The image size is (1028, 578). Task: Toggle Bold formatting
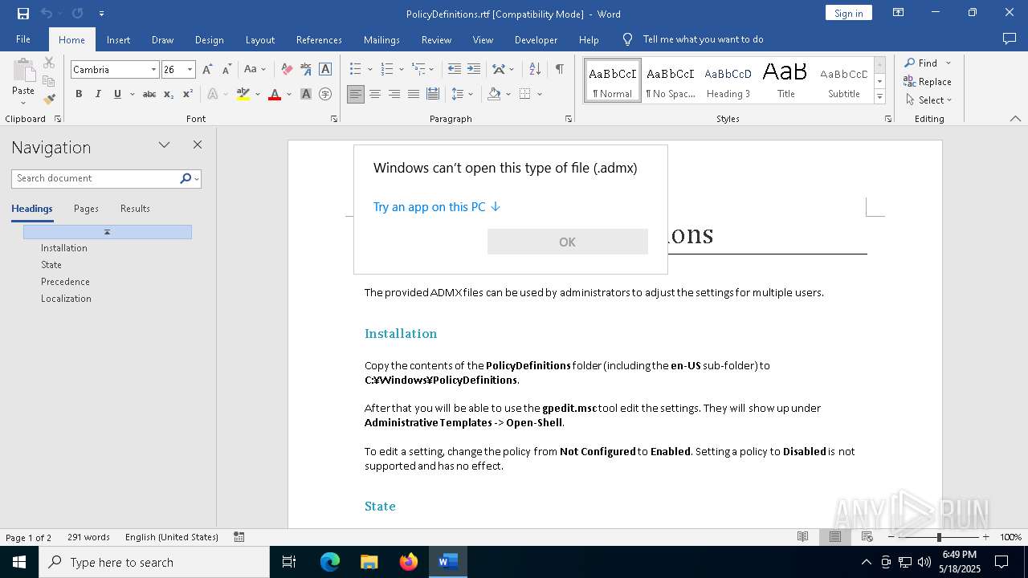79,94
